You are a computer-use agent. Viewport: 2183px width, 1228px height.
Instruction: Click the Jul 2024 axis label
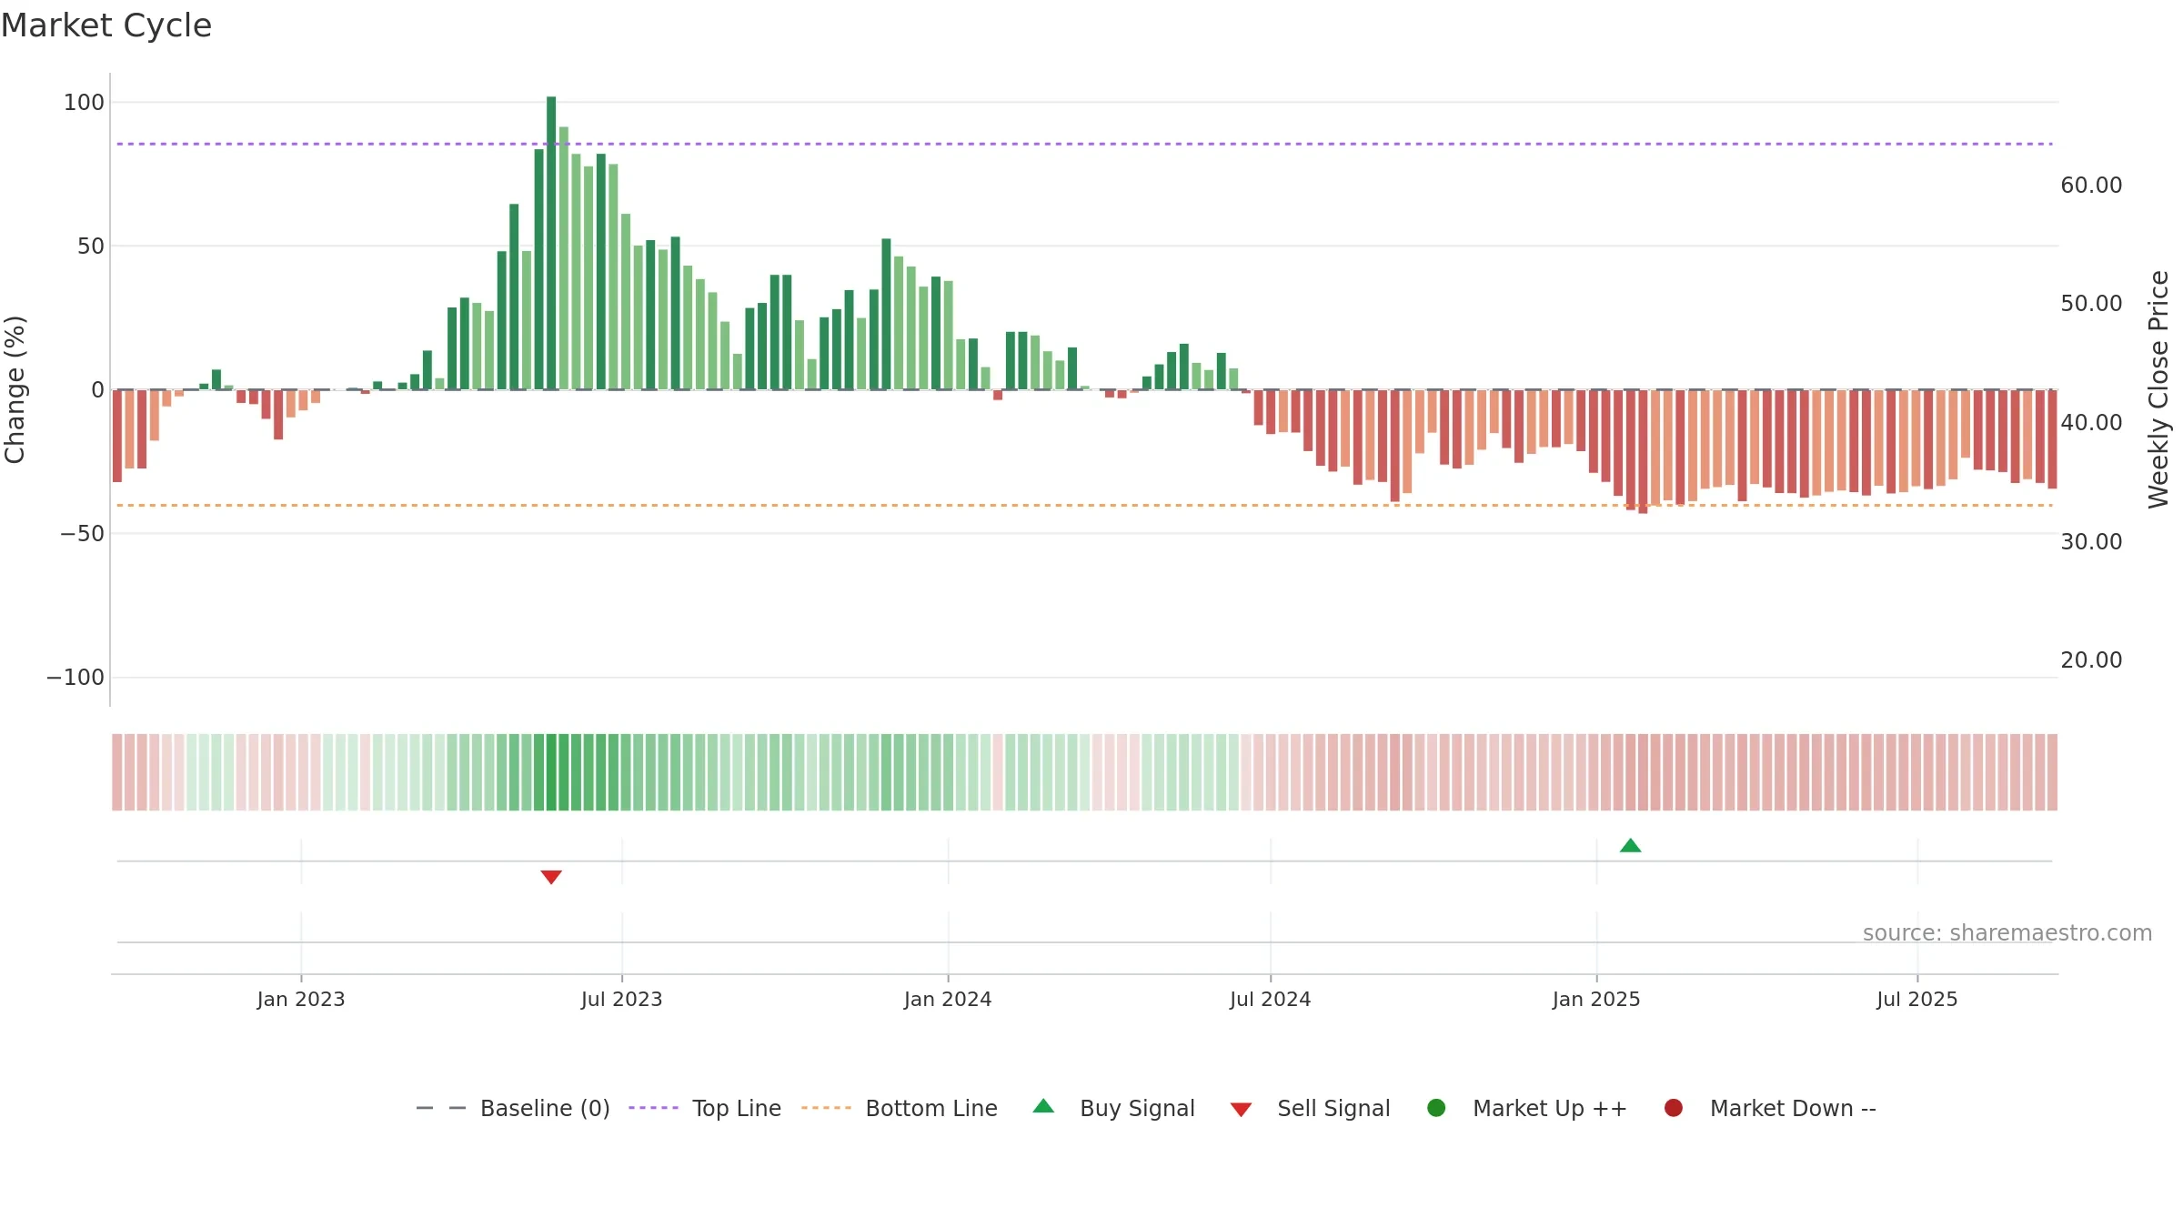(x=1271, y=1000)
